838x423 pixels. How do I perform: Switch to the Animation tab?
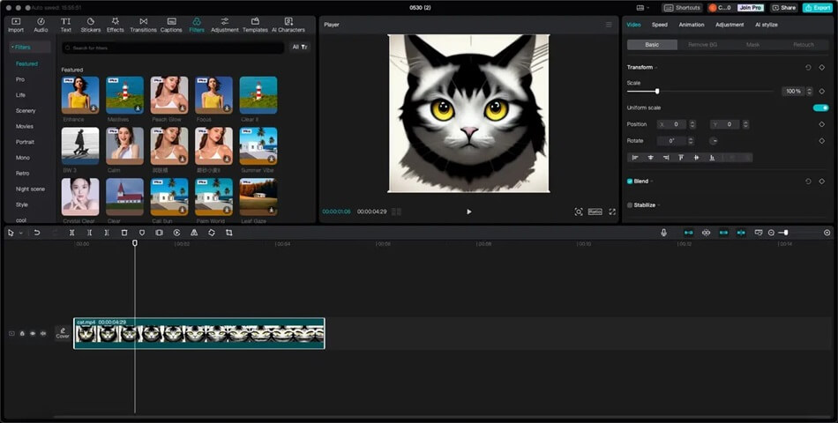692,25
